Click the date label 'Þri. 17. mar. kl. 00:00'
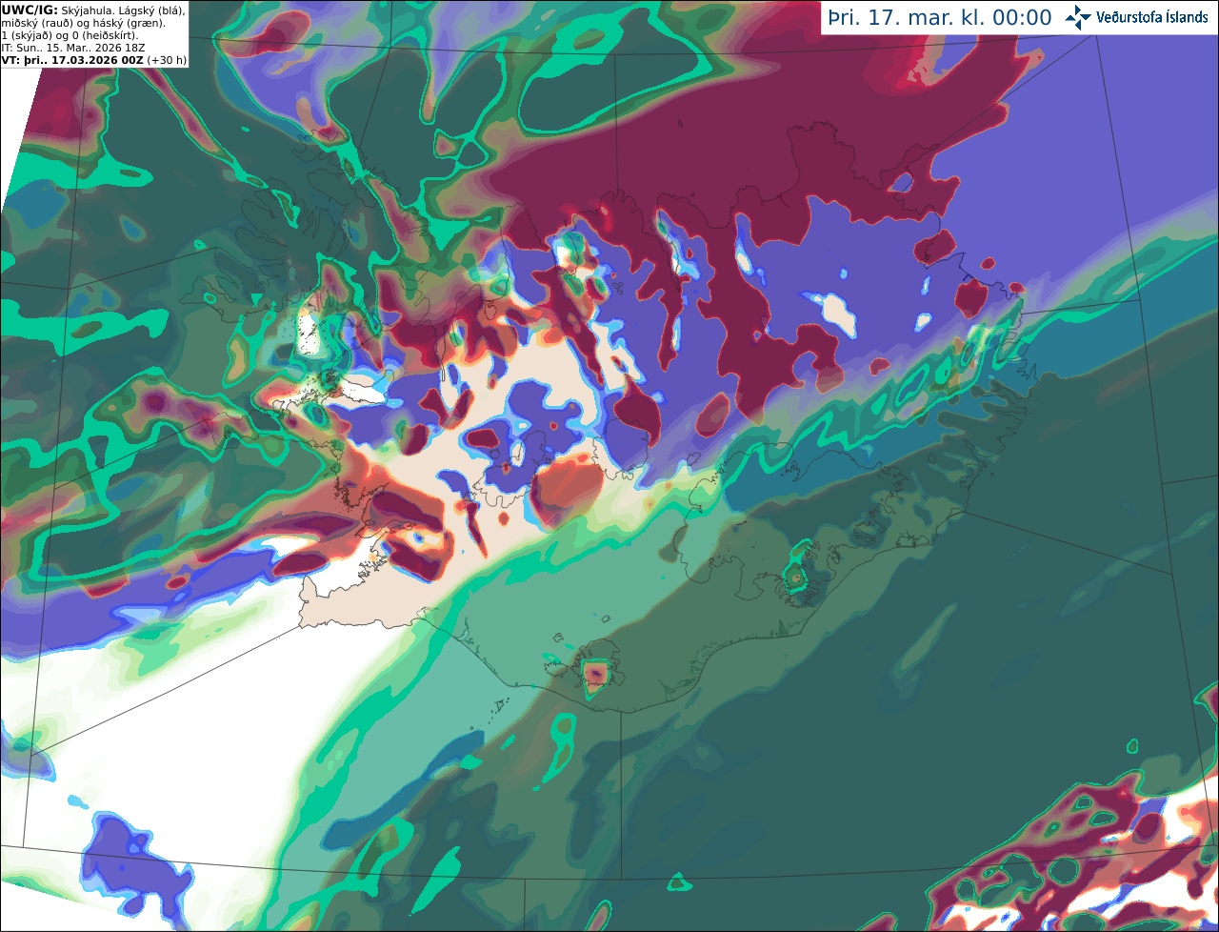The image size is (1219, 932). point(940,18)
